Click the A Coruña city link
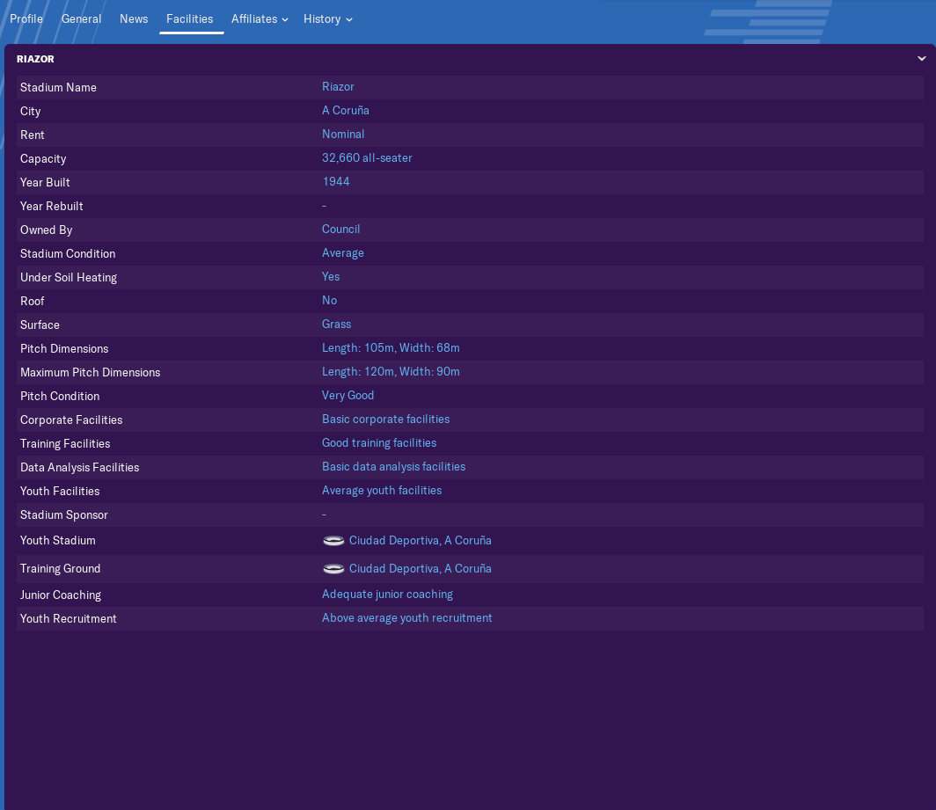Screen dimensions: 936x810 346,111
